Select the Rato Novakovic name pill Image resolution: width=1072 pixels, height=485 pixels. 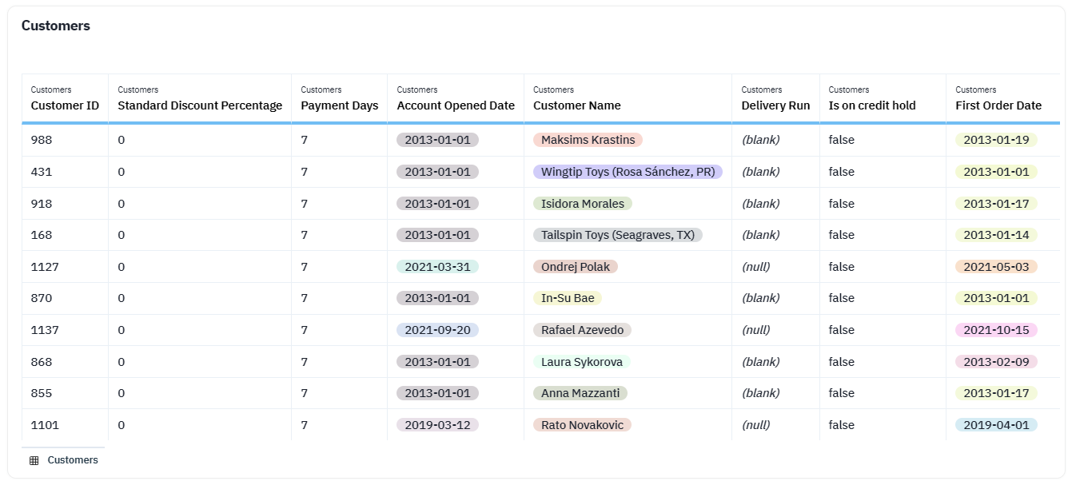pos(582,425)
